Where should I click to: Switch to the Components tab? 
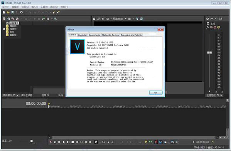click(x=94, y=35)
